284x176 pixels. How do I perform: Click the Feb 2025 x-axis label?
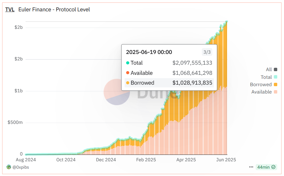pyautogui.click(x=146, y=160)
